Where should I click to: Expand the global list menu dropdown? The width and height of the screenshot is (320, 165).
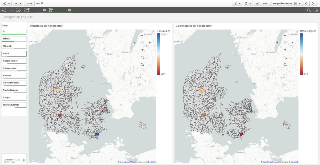coord(18,3)
